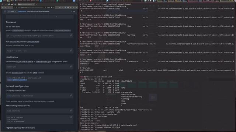
Task: Open a new browser tab with plus
Action: point(36,4)
